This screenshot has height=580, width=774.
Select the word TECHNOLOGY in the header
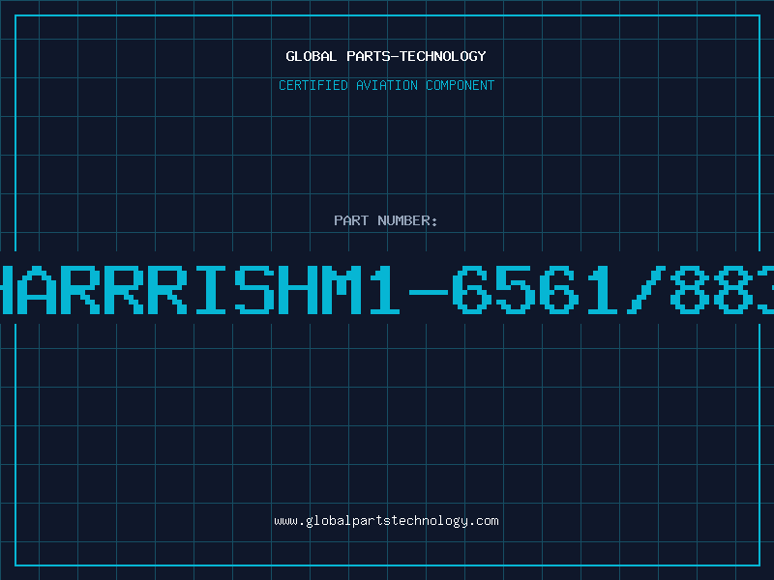coord(443,56)
